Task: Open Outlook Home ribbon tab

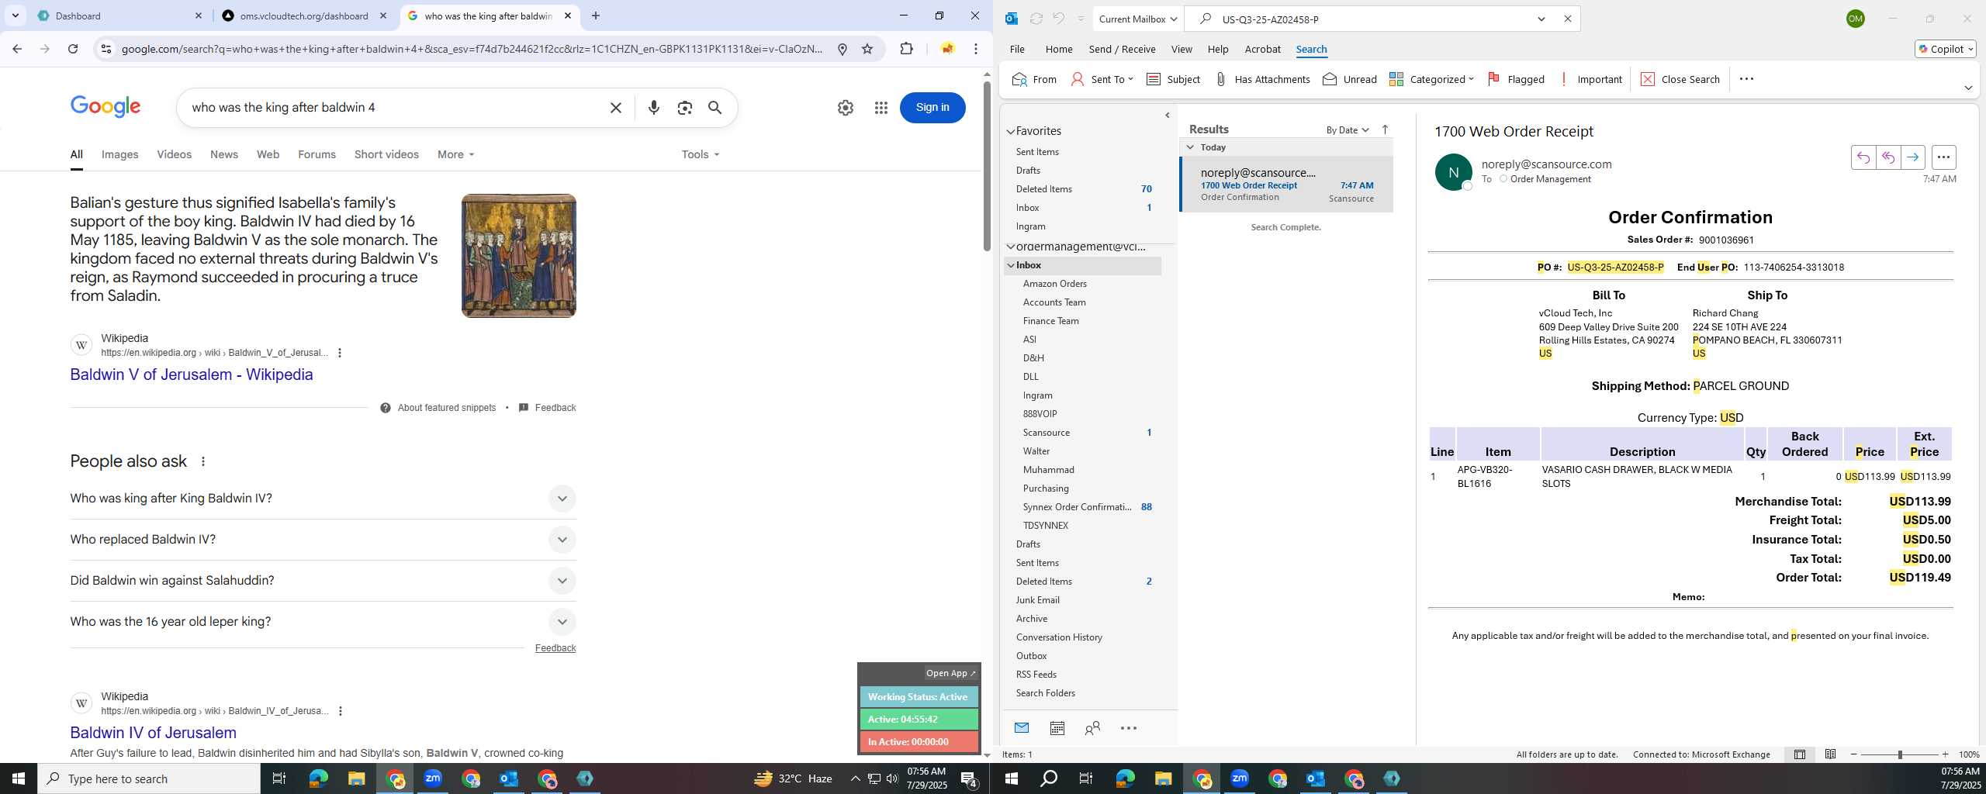Action: (x=1058, y=49)
